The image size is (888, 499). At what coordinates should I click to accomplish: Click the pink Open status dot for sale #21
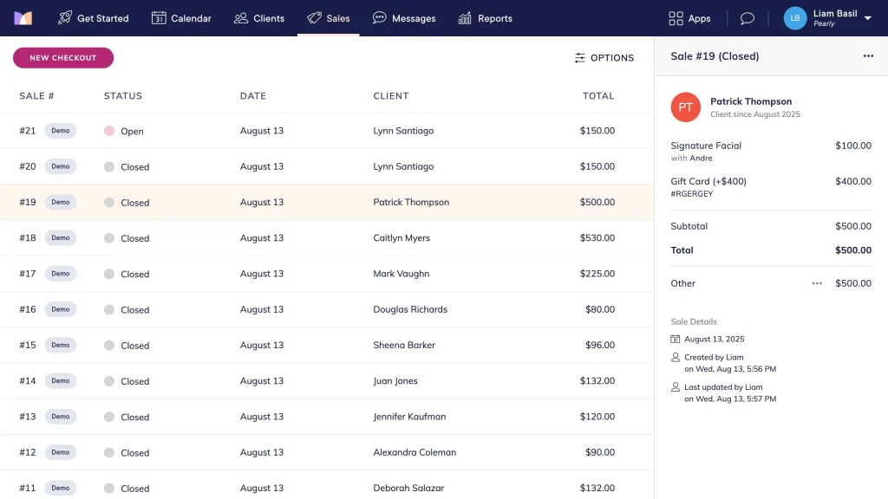109,131
